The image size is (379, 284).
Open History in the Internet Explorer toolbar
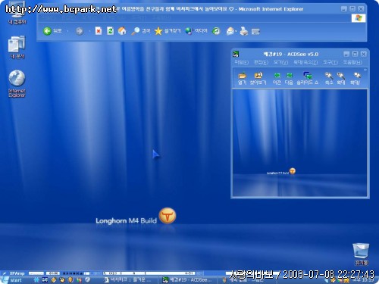tap(216, 31)
